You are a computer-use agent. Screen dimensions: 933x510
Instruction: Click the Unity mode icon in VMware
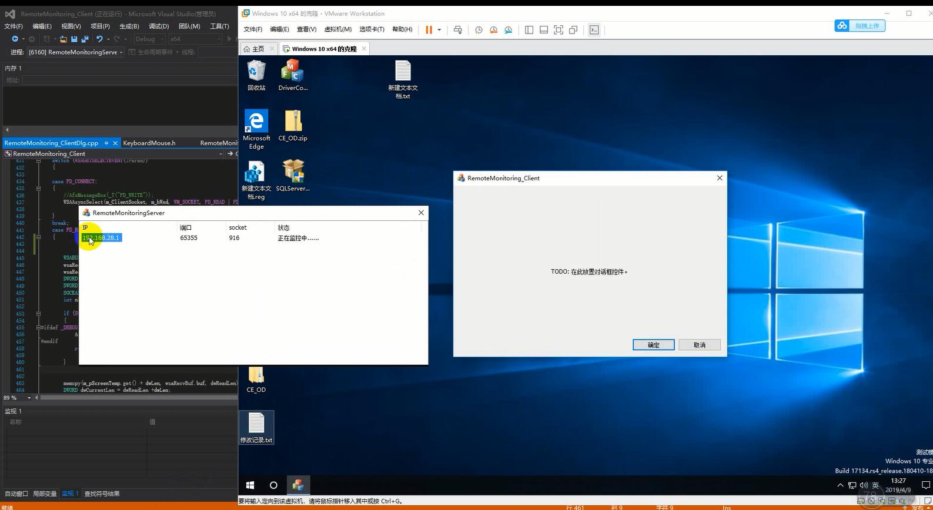click(573, 30)
